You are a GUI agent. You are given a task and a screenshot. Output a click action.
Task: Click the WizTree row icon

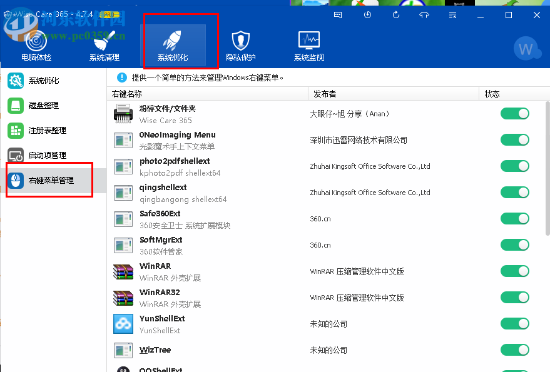point(123,350)
